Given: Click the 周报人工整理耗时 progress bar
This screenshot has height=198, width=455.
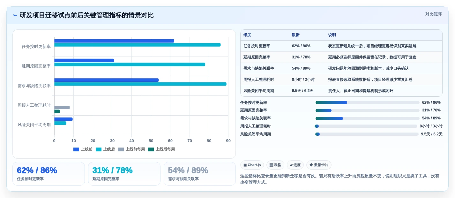Looking at the screenshot, I should tap(366, 126).
